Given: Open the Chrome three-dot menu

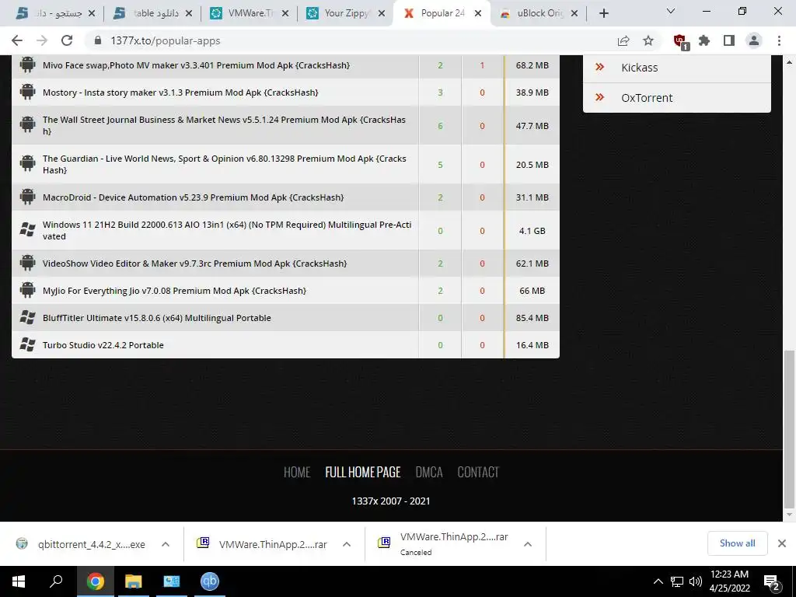Looking at the screenshot, I should click(779, 40).
